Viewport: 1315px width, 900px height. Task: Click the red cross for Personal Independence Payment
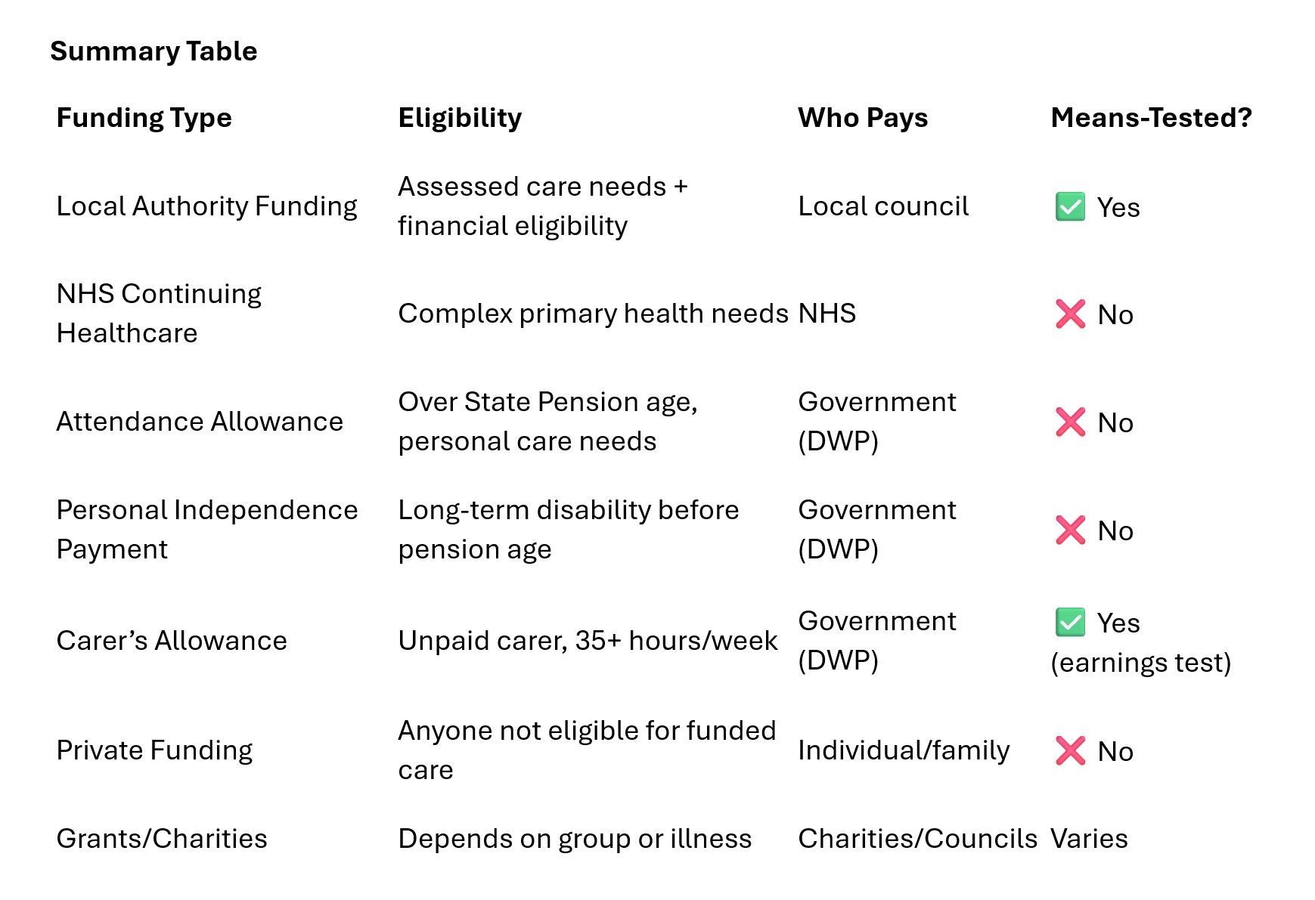tap(1069, 530)
